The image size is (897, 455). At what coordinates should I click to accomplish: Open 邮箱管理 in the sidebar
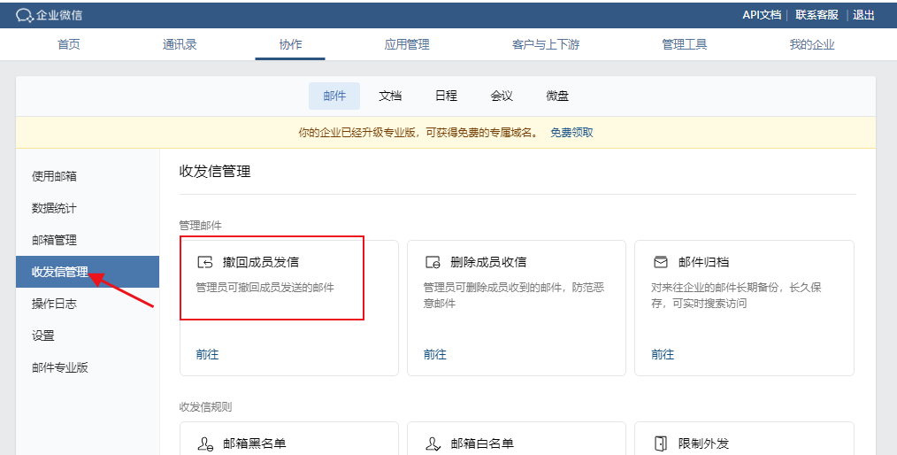pos(54,240)
